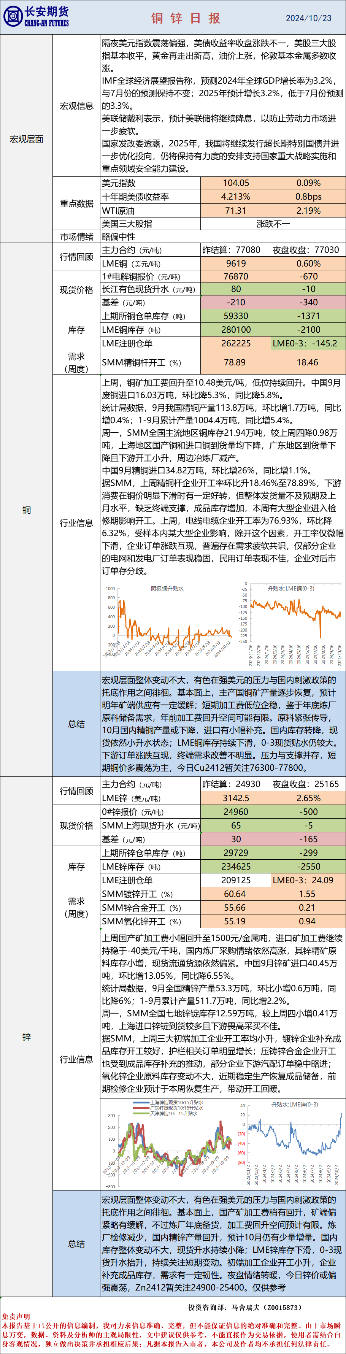The height and width of the screenshot is (1354, 346).
Task: Select the LME铜库存 value 280100
Action: point(236,330)
